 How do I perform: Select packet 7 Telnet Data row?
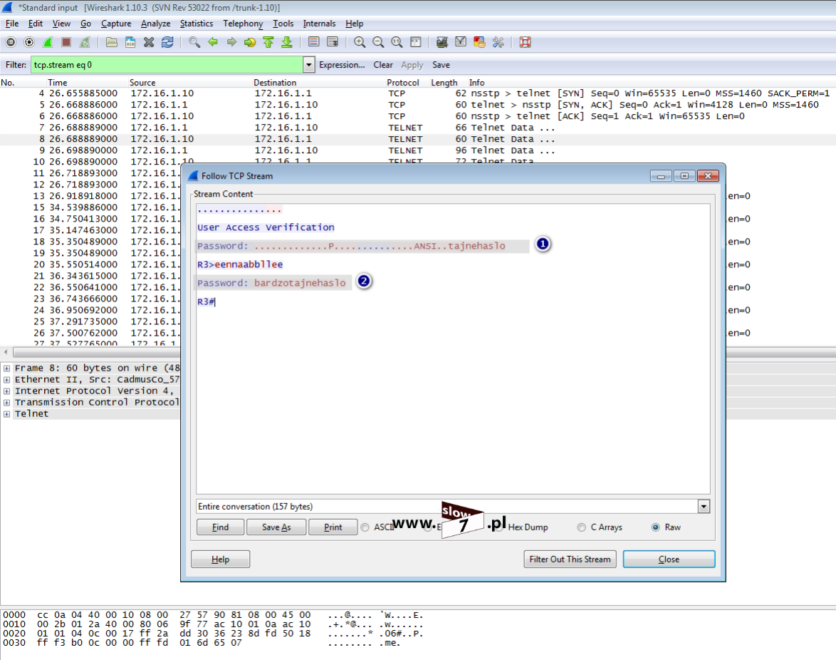(418, 128)
